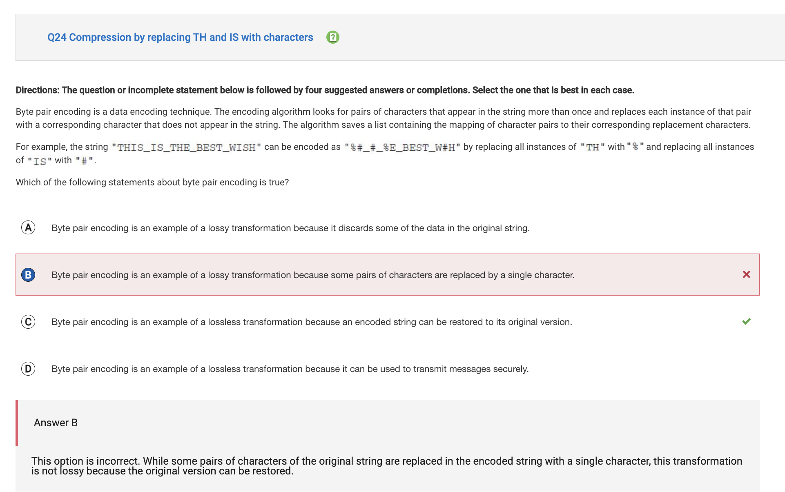
Task: Click answer text about pairs replaced by single character
Action: pyautogui.click(x=313, y=275)
